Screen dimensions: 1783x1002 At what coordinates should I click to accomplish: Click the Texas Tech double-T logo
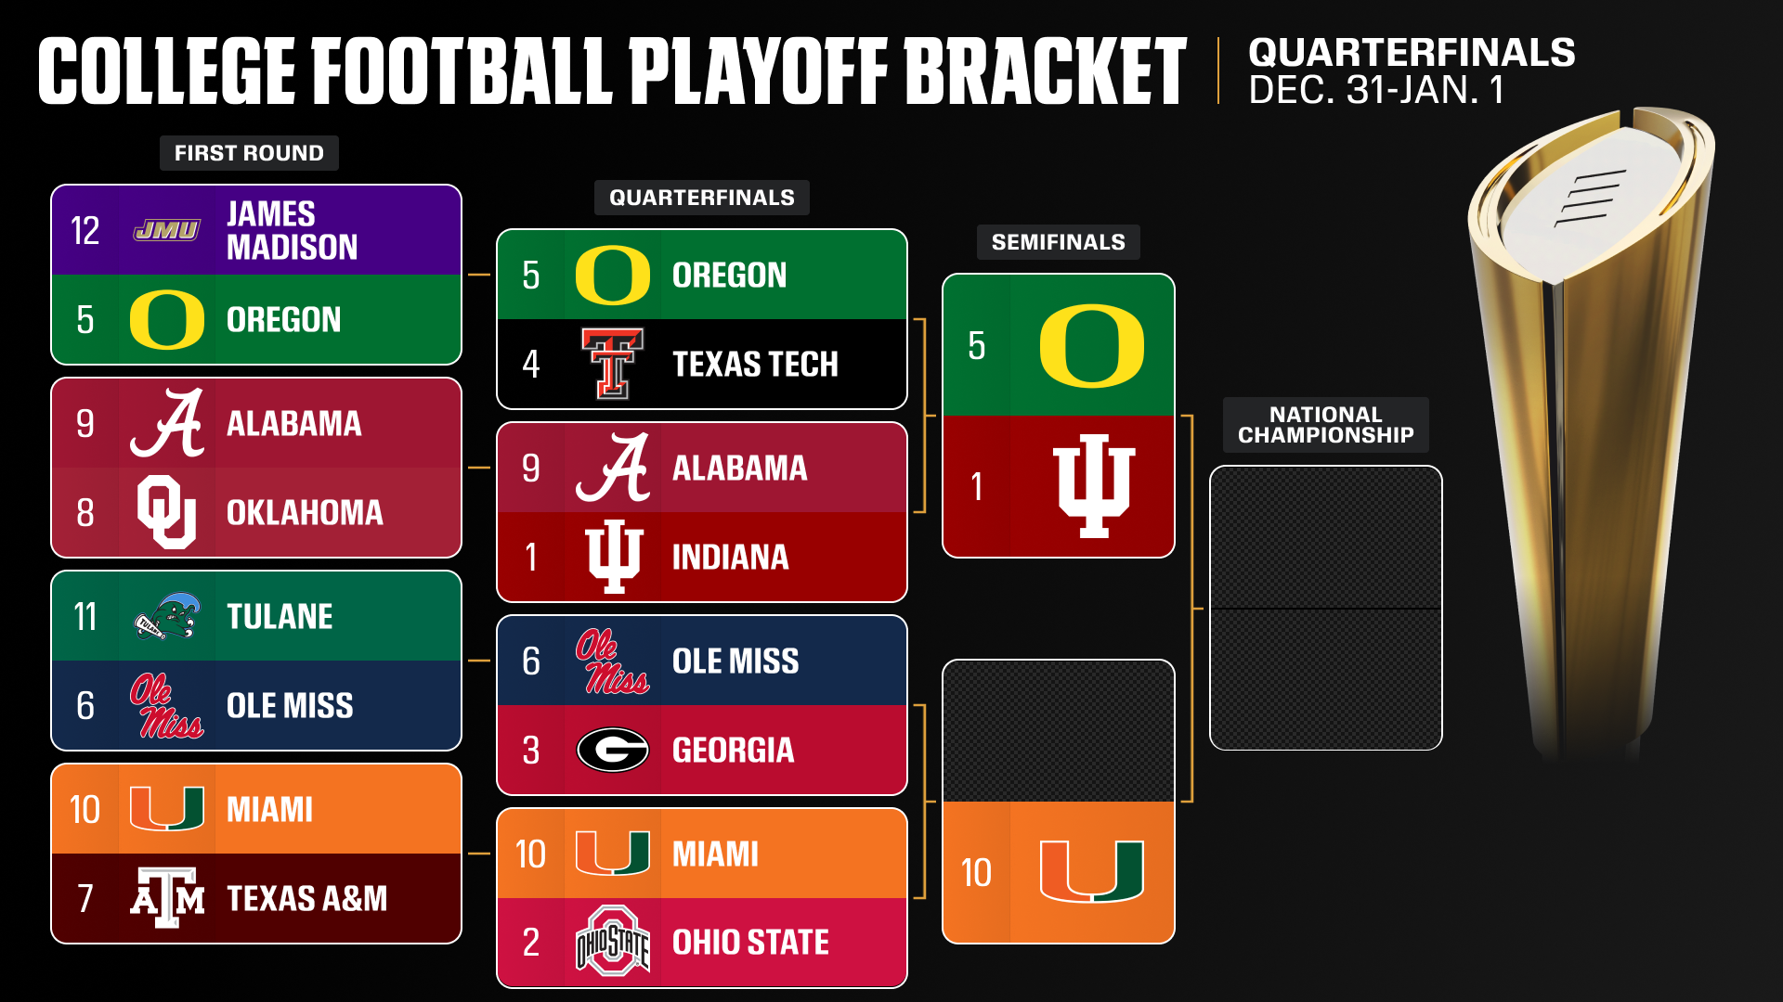[612, 364]
